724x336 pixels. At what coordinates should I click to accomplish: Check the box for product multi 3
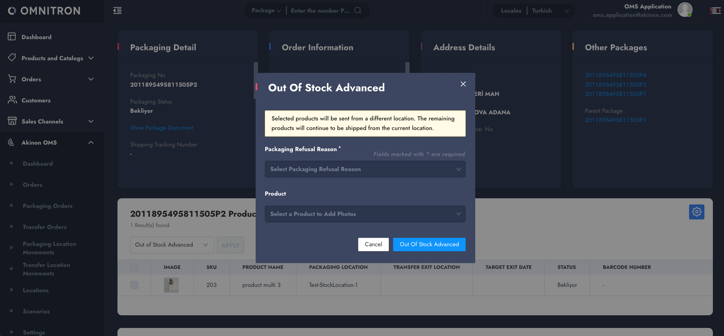tap(134, 285)
